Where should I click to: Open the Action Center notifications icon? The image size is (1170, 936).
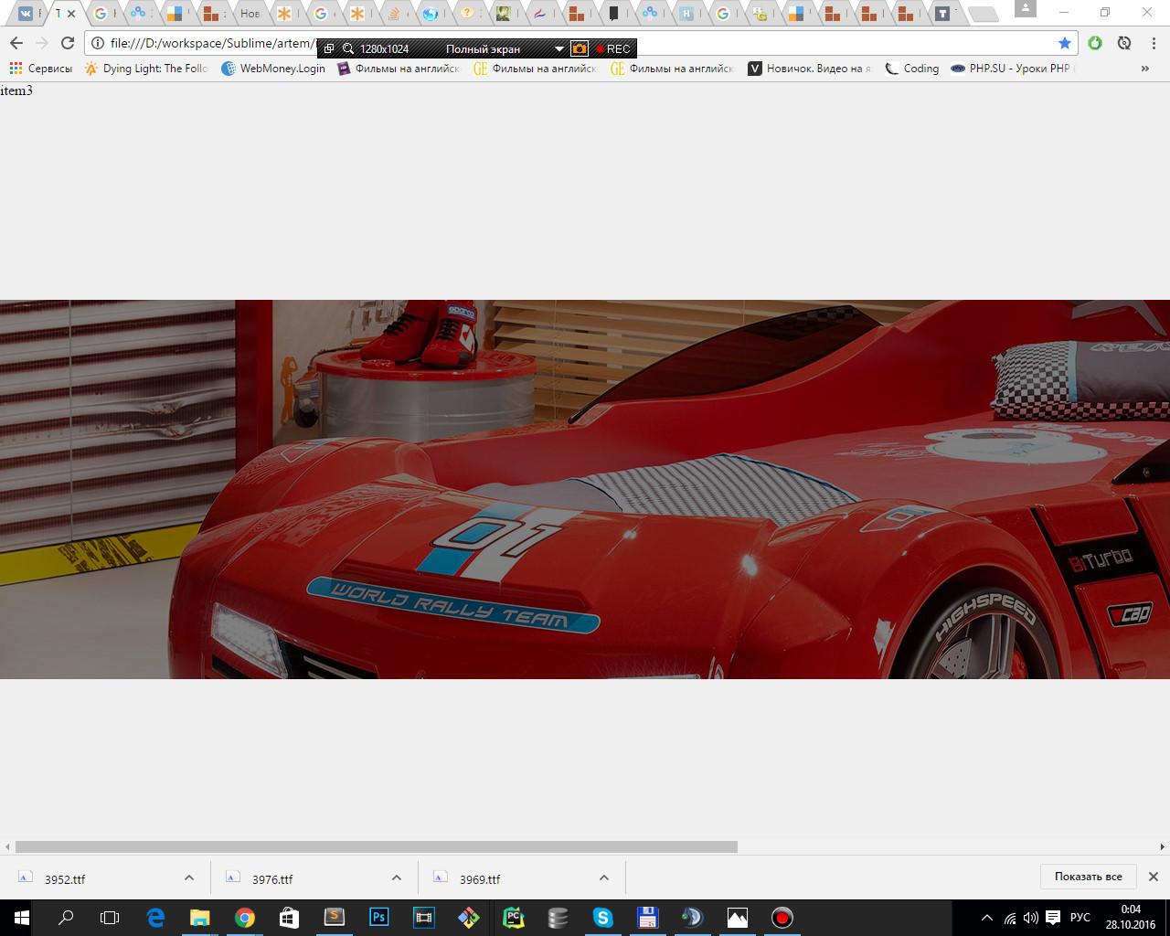click(x=1053, y=918)
